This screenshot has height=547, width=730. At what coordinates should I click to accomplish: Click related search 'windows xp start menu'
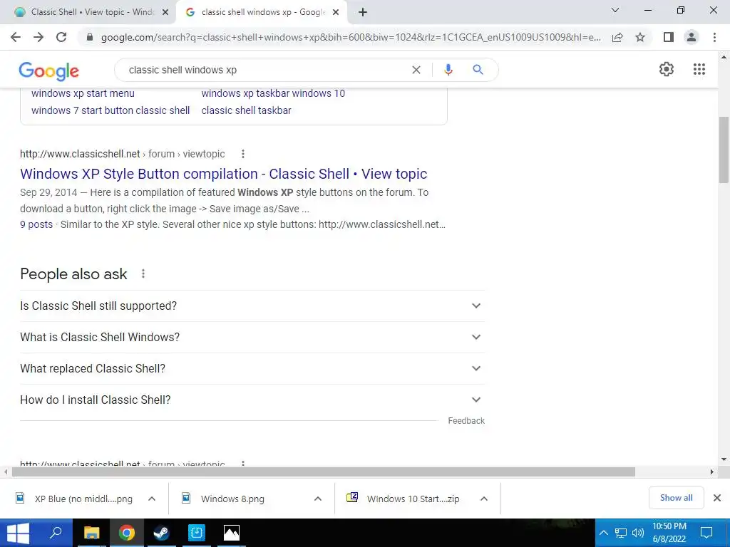[x=83, y=93]
